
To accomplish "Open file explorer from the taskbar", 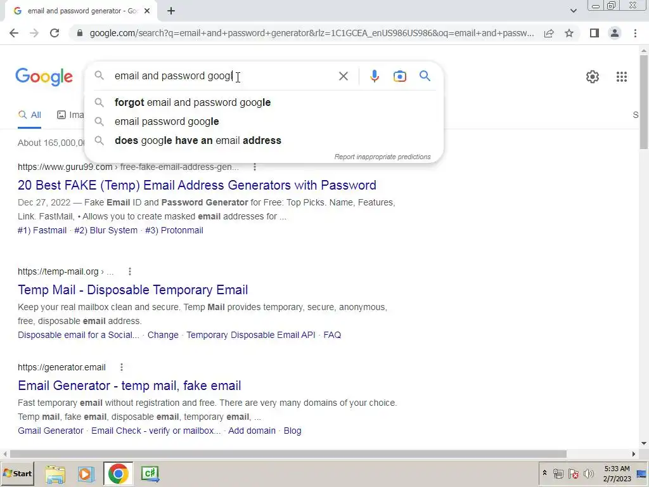I will point(55,474).
